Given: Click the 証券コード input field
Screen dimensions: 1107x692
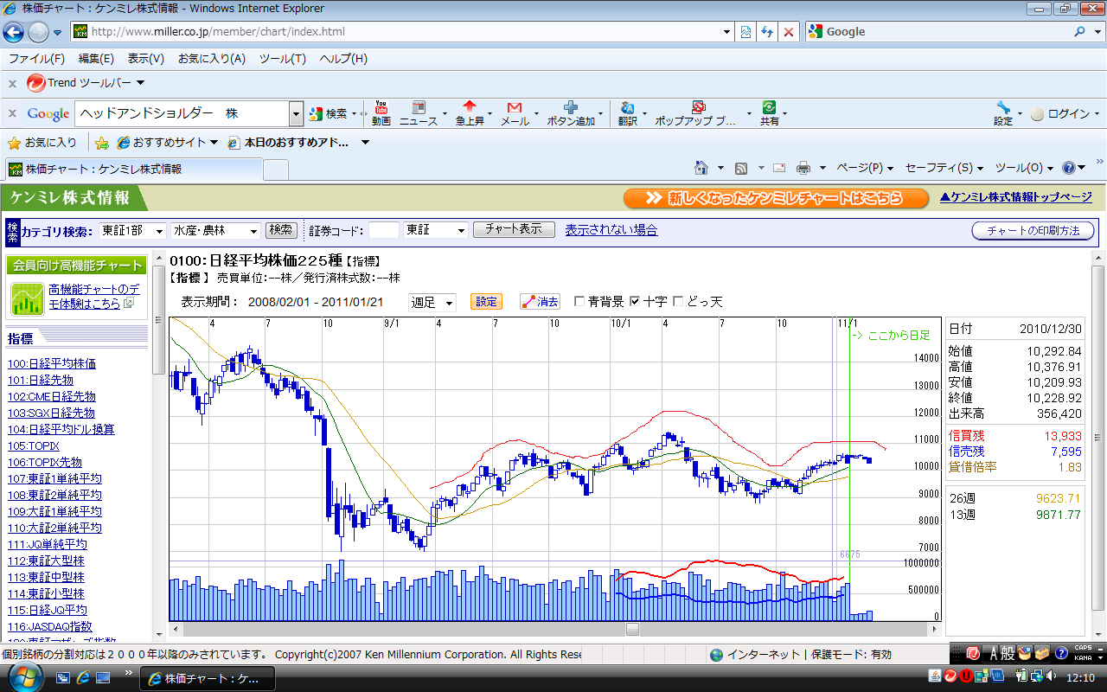Looking at the screenshot, I should 383,230.
